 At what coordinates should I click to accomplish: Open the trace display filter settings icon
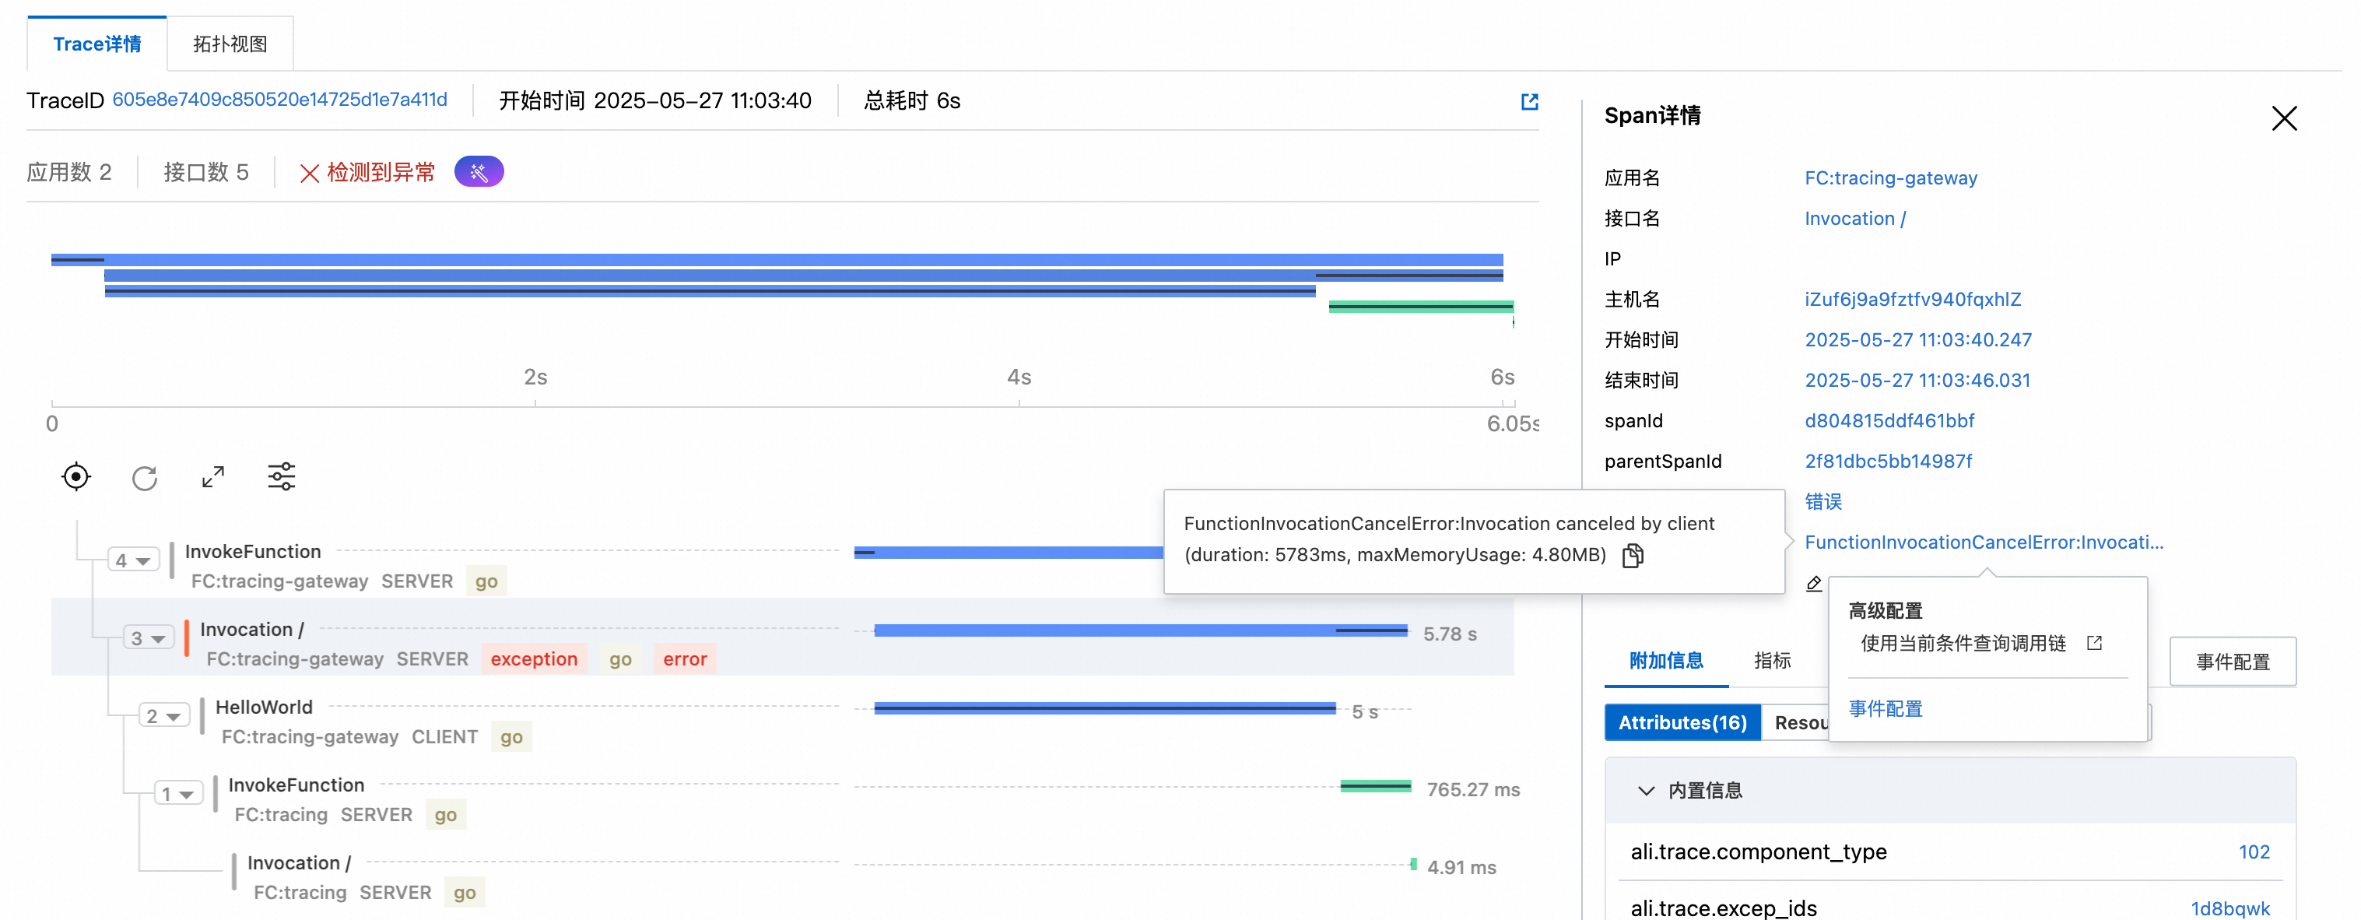click(x=282, y=476)
